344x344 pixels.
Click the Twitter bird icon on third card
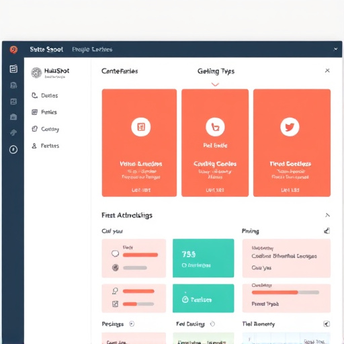point(290,127)
